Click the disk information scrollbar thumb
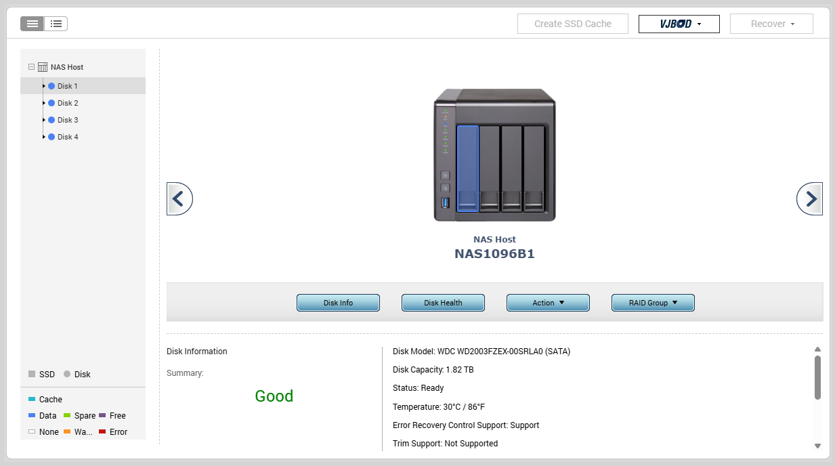Screen dimensions: 835x466 (817, 377)
